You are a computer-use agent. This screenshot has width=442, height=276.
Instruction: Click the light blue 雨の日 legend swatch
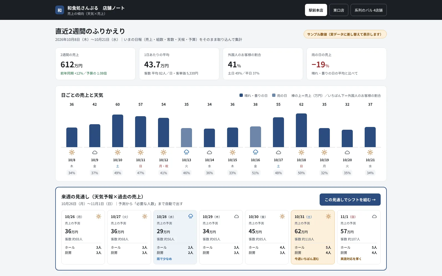coord(274,95)
